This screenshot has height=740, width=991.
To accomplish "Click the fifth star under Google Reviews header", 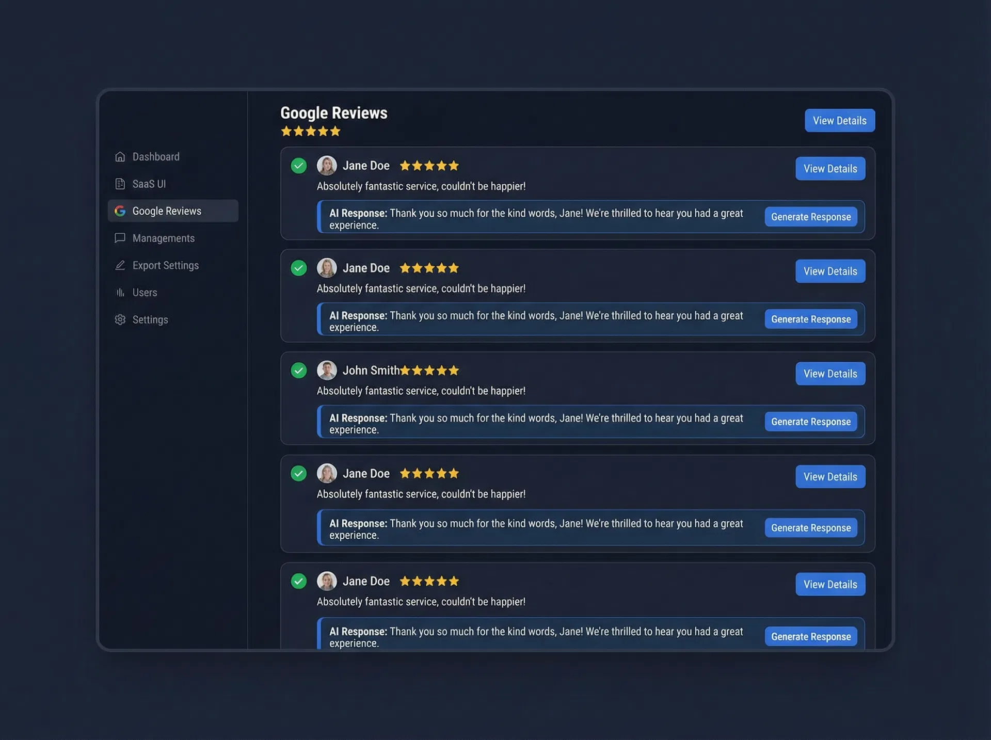I will click(x=335, y=131).
